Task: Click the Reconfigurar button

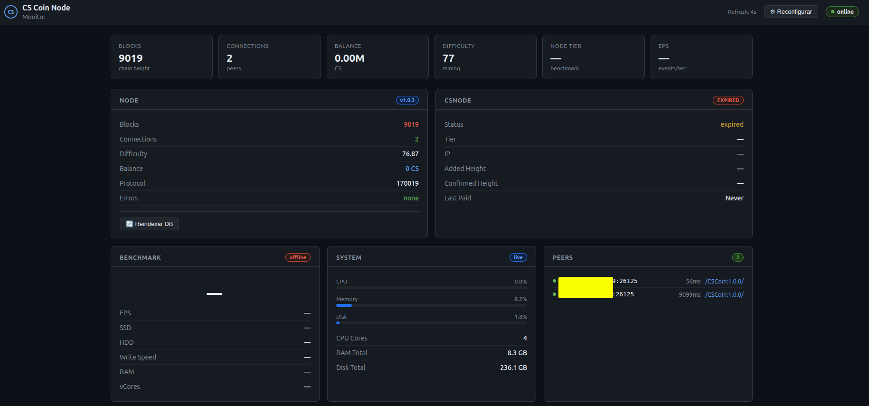Action: (x=791, y=12)
